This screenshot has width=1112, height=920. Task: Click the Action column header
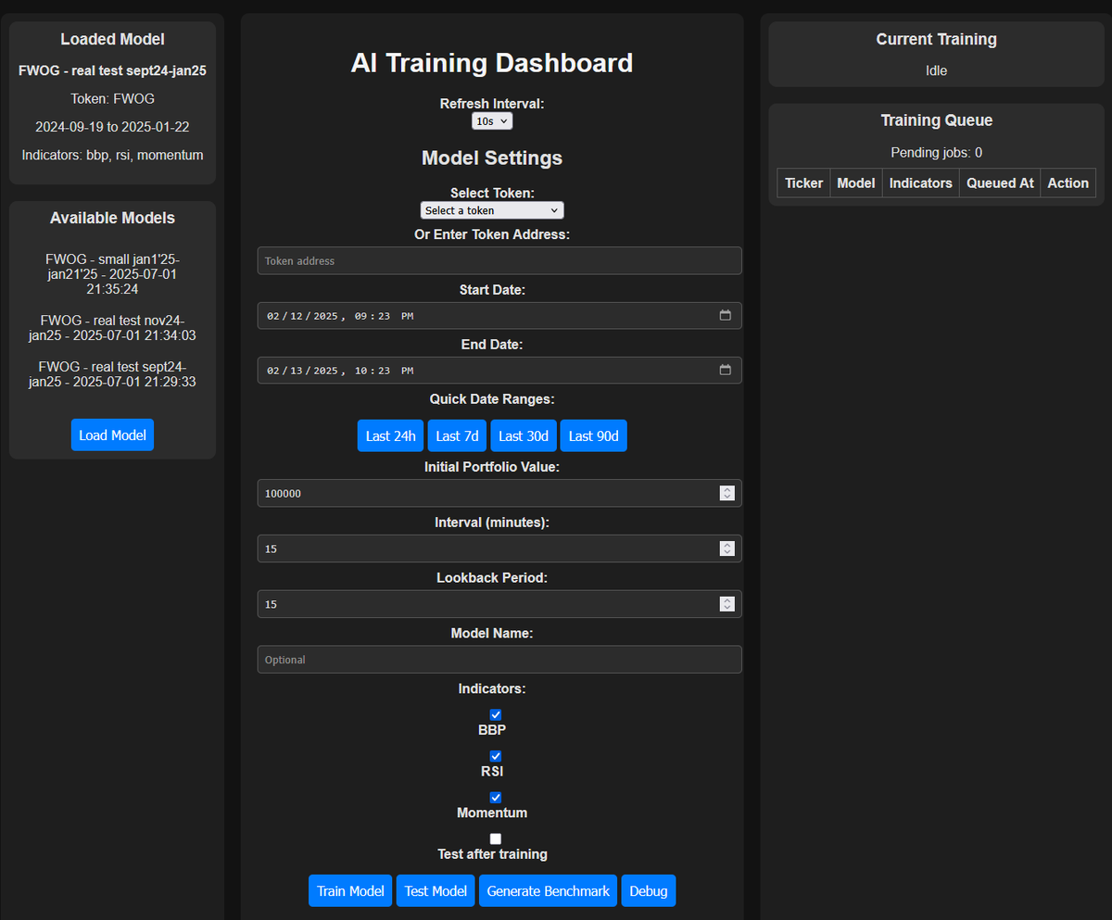[1068, 183]
